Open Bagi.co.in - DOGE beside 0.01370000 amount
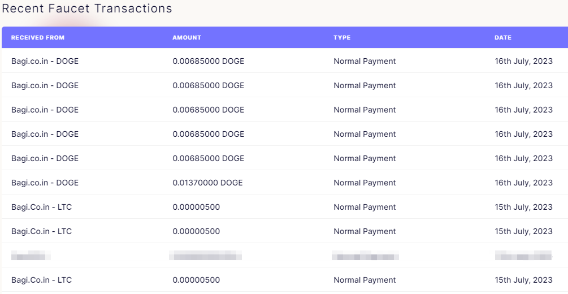The image size is (568, 294). (45, 183)
